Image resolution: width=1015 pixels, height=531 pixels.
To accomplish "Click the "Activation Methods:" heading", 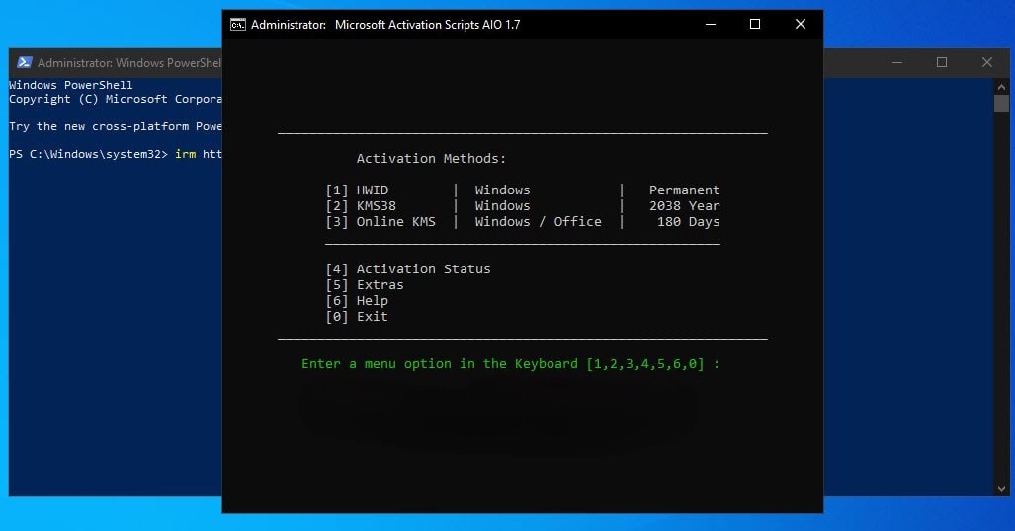I will (431, 159).
